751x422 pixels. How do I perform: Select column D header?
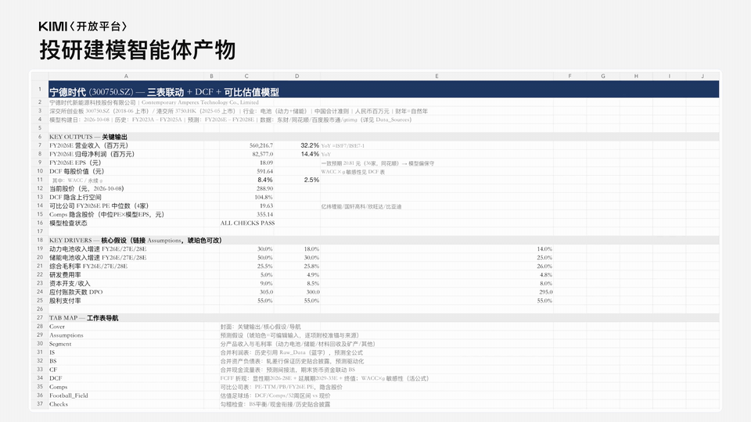coord(297,76)
